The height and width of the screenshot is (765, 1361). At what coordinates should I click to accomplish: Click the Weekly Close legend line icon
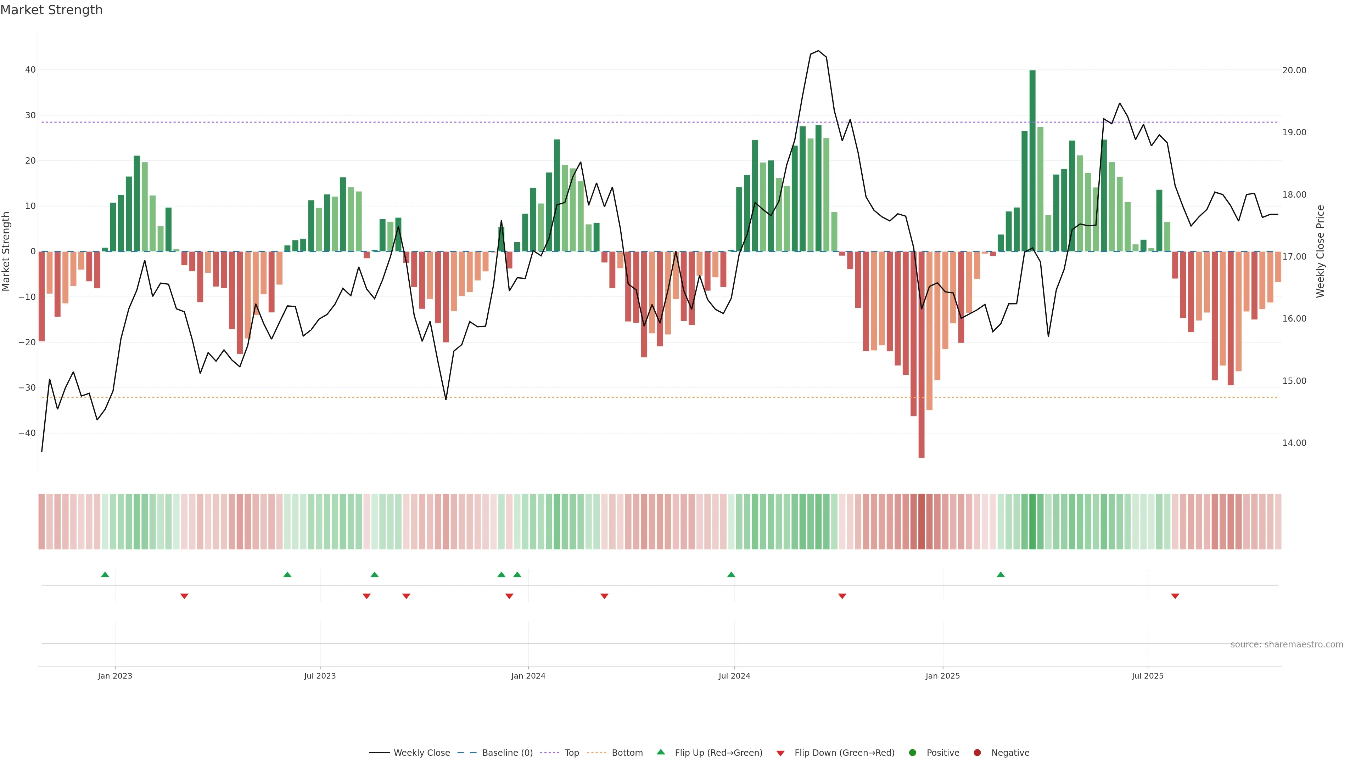(379, 753)
